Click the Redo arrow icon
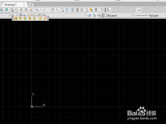The width and height of the screenshot is (166, 124). pos(44,10)
